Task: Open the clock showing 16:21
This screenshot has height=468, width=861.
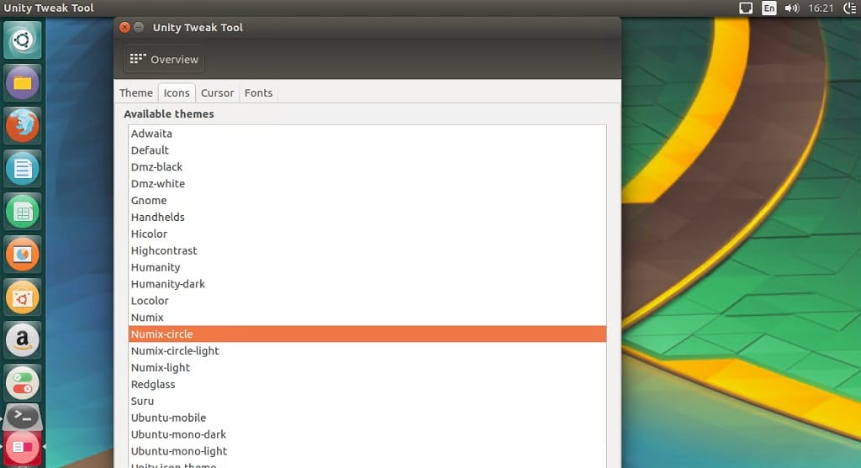Action: [821, 8]
